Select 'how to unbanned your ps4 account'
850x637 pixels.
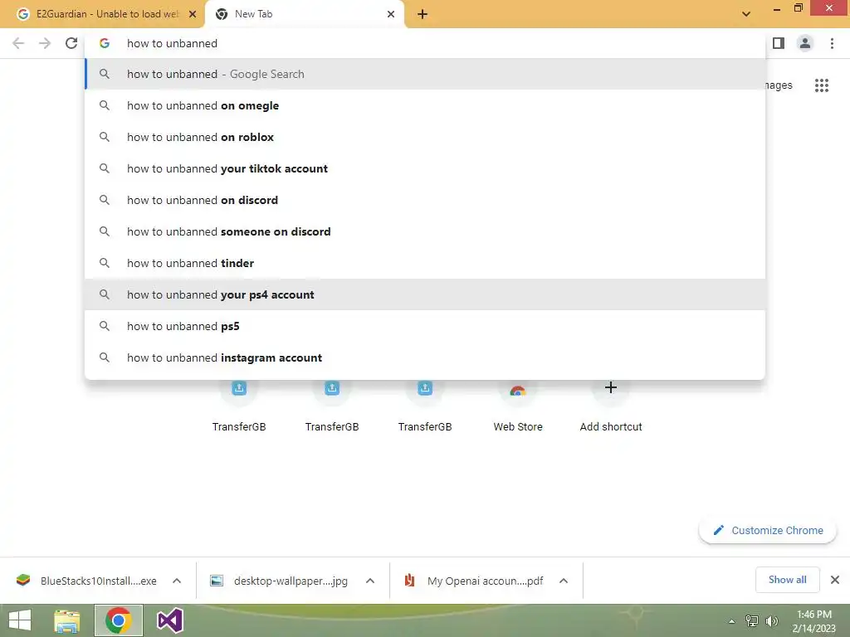tap(425, 294)
